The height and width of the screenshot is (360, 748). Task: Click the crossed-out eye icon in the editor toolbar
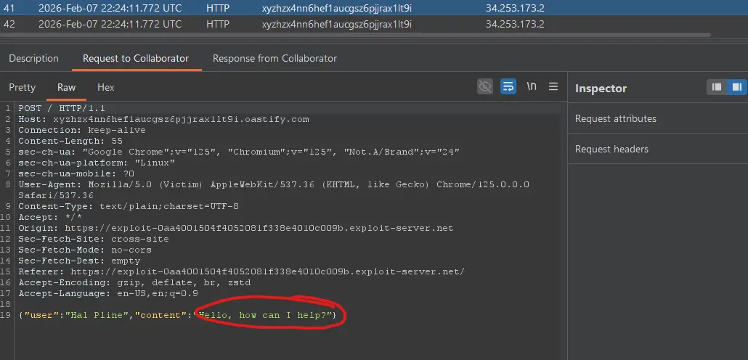click(485, 87)
